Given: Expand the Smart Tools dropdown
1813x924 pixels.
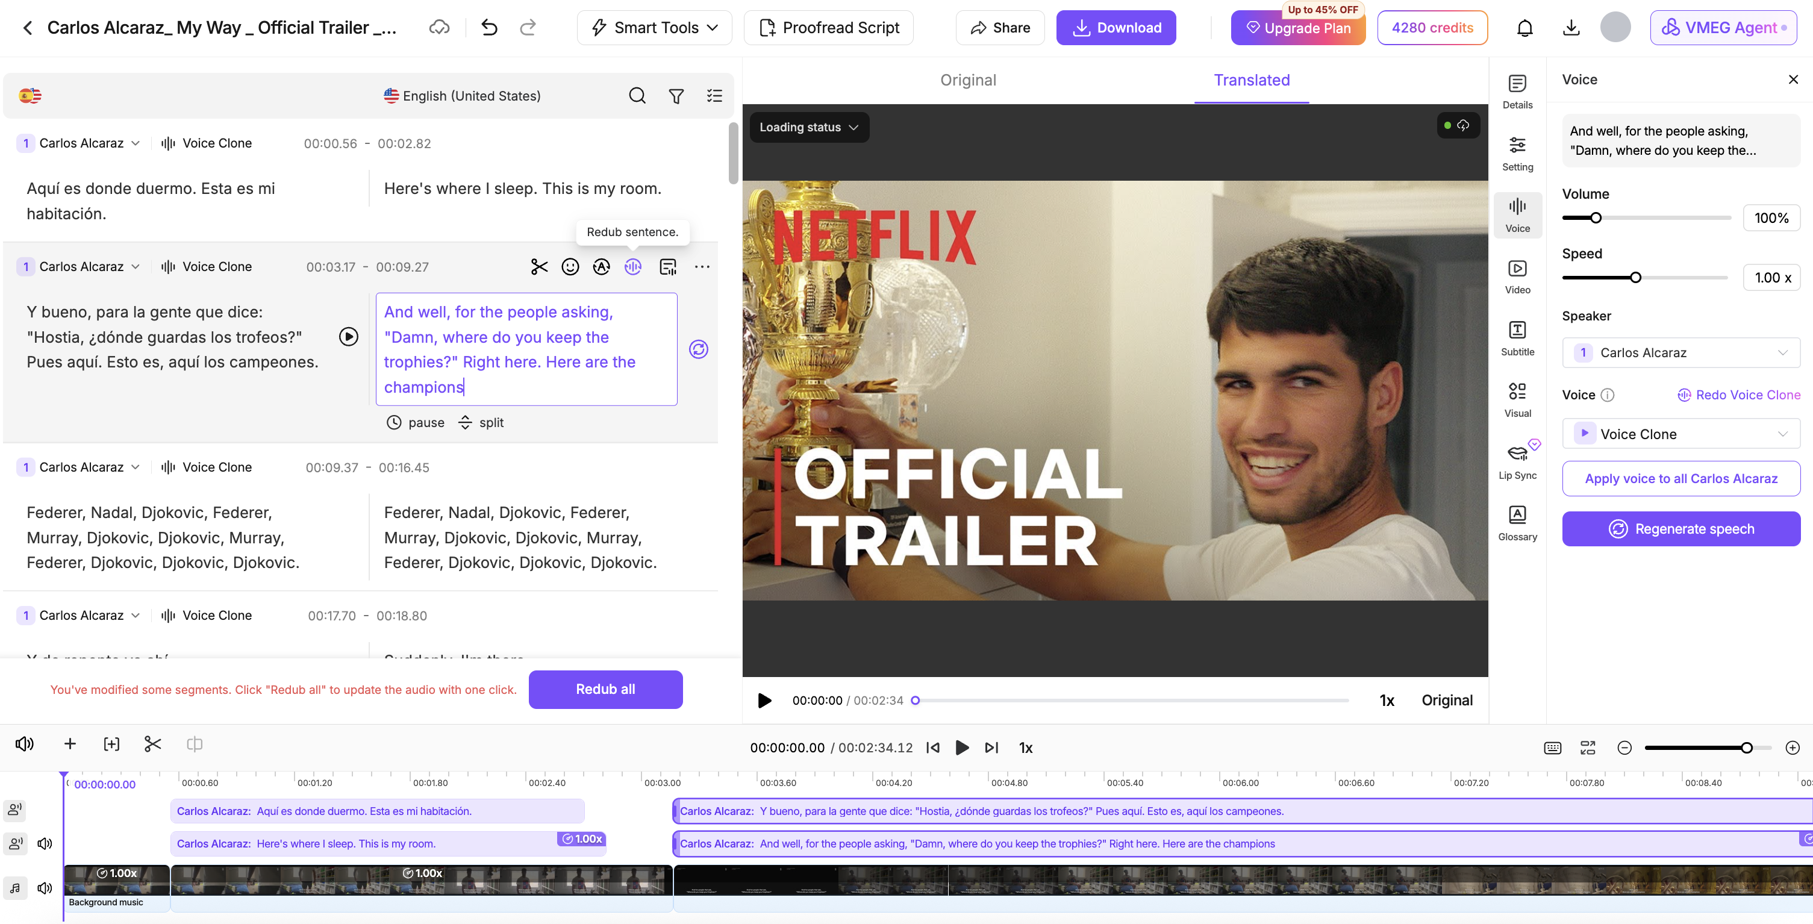Looking at the screenshot, I should (x=655, y=28).
